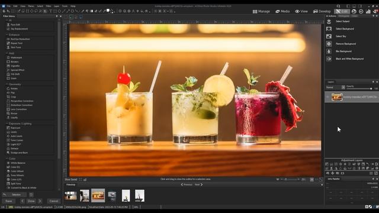Click Select Subject AI action

click(342, 21)
